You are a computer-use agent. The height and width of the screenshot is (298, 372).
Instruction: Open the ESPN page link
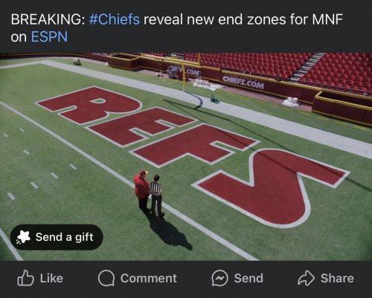coord(49,37)
